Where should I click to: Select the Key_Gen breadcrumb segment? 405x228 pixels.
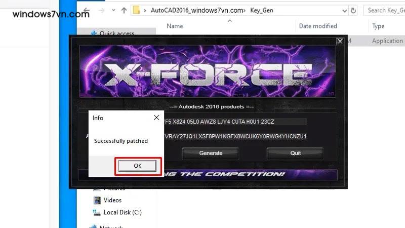click(261, 10)
